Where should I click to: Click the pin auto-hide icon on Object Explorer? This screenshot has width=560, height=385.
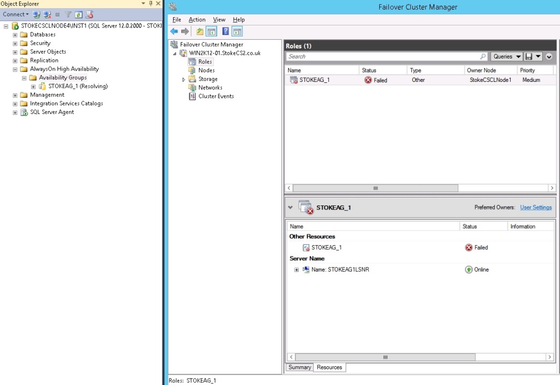(x=151, y=4)
